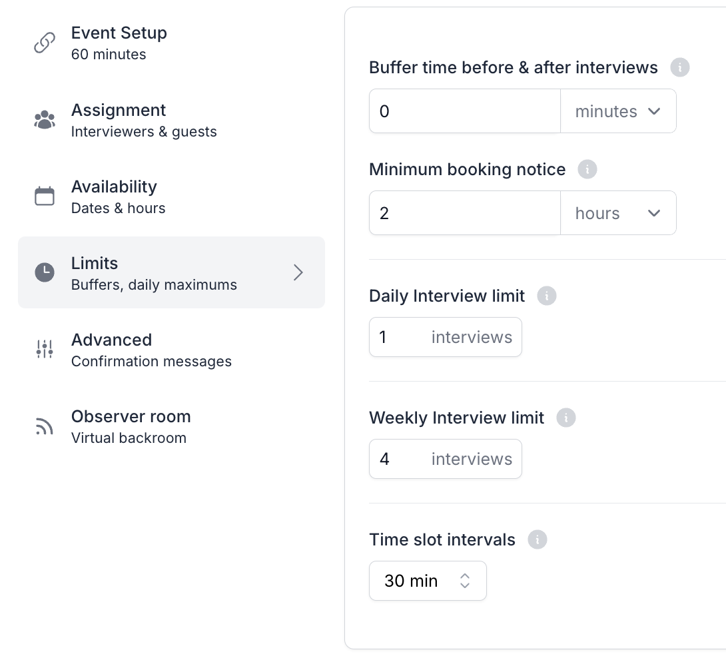Show info for Minimum booking notice
The image size is (726, 658).
point(587,169)
